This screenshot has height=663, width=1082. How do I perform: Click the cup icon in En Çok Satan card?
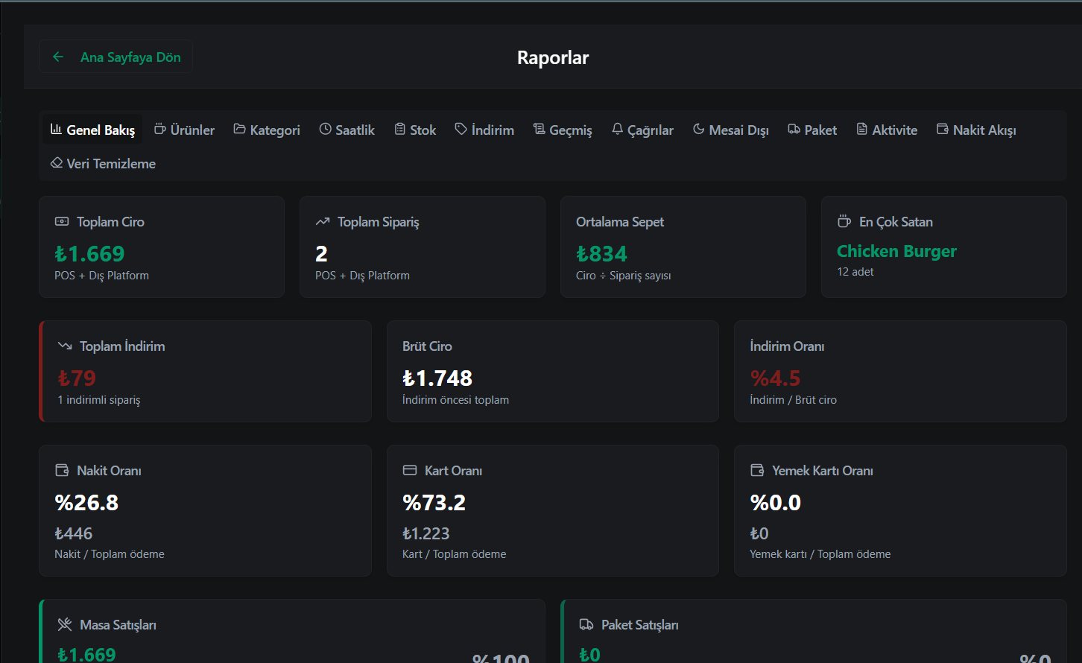coord(844,221)
